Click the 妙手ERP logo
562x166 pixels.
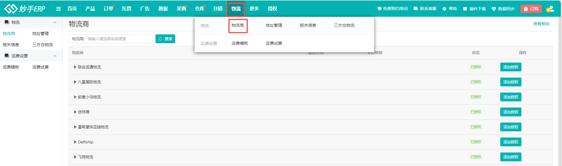point(25,9)
